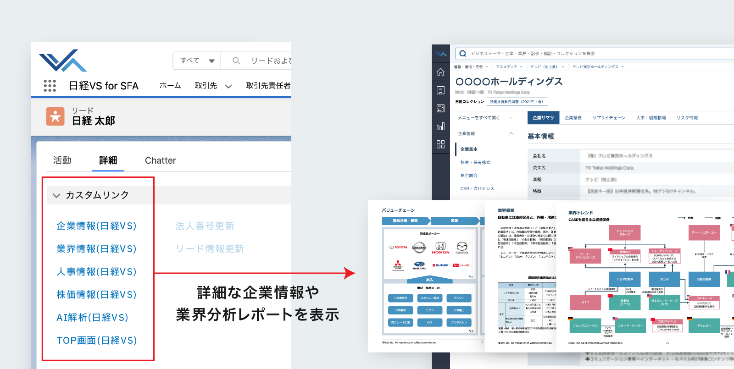This screenshot has height=369, width=734.
Task: Click the search magnifier icon in SFA header
Action: [x=236, y=61]
